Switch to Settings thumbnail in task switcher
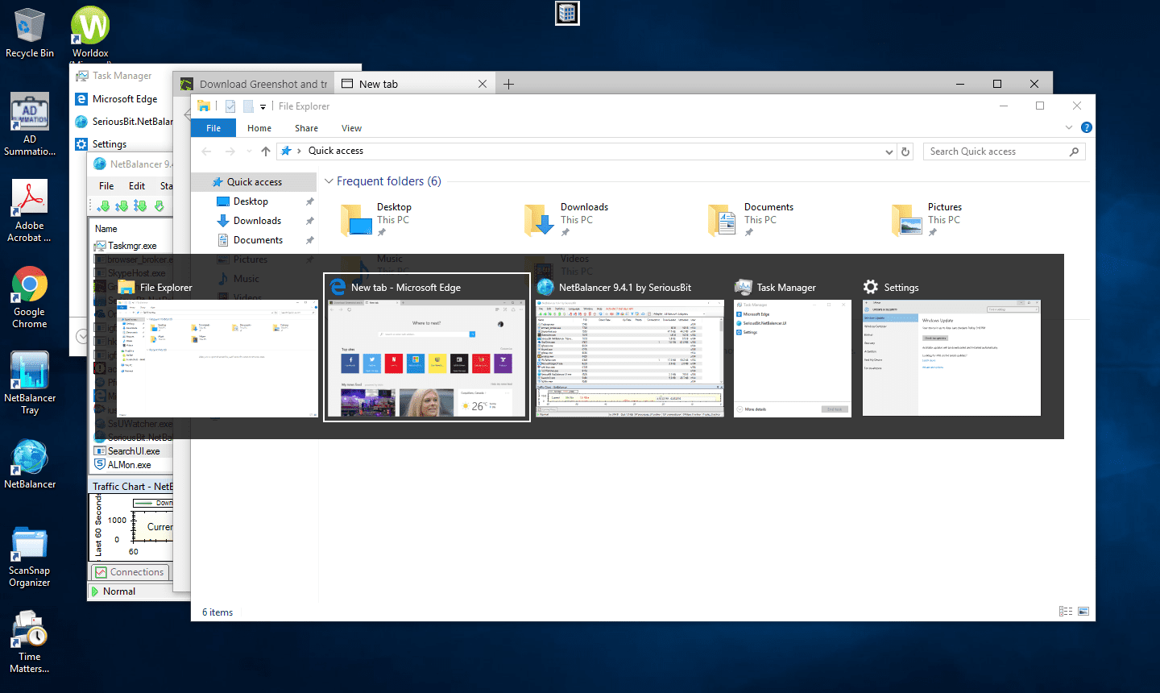1160x693 pixels. [951, 358]
